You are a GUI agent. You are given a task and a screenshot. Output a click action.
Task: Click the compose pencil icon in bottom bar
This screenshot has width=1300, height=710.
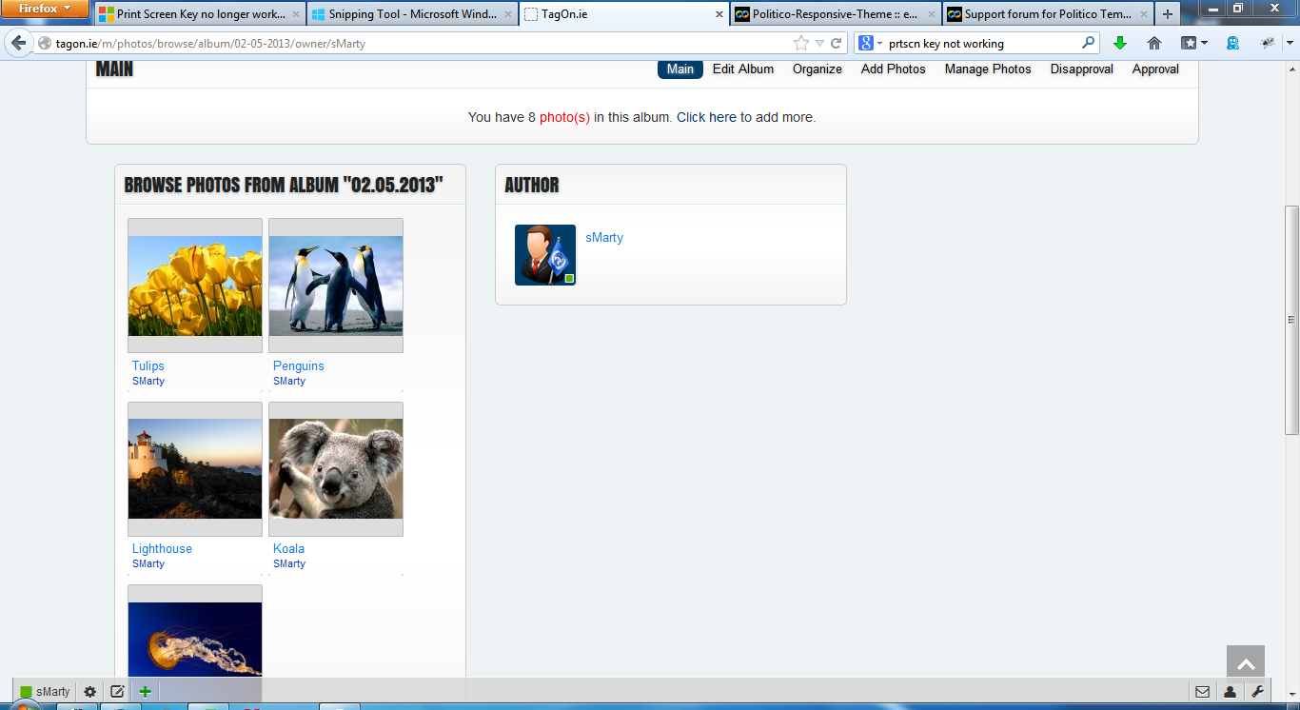point(117,692)
